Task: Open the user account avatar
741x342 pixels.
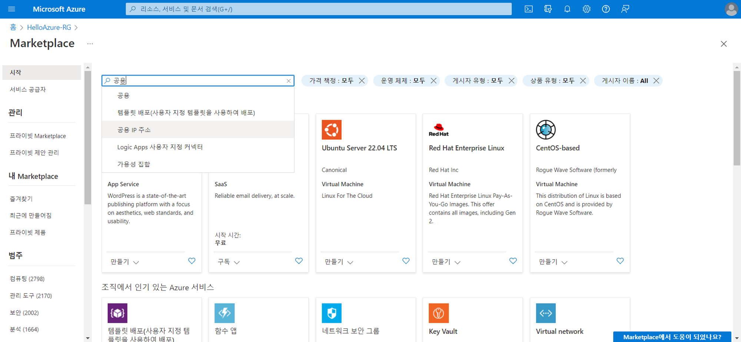Action: [x=731, y=9]
